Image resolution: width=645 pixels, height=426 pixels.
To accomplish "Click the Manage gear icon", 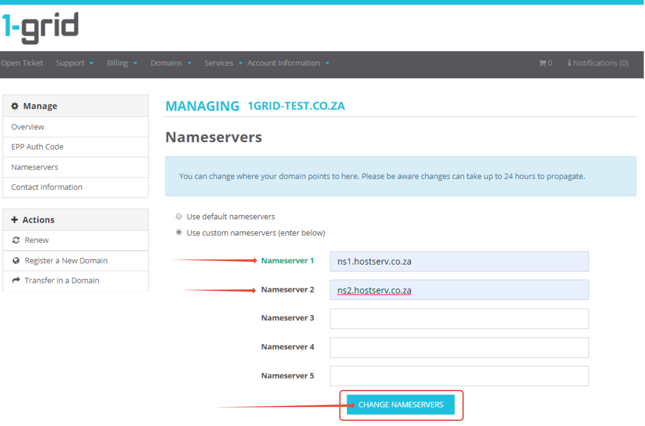I will (15, 106).
